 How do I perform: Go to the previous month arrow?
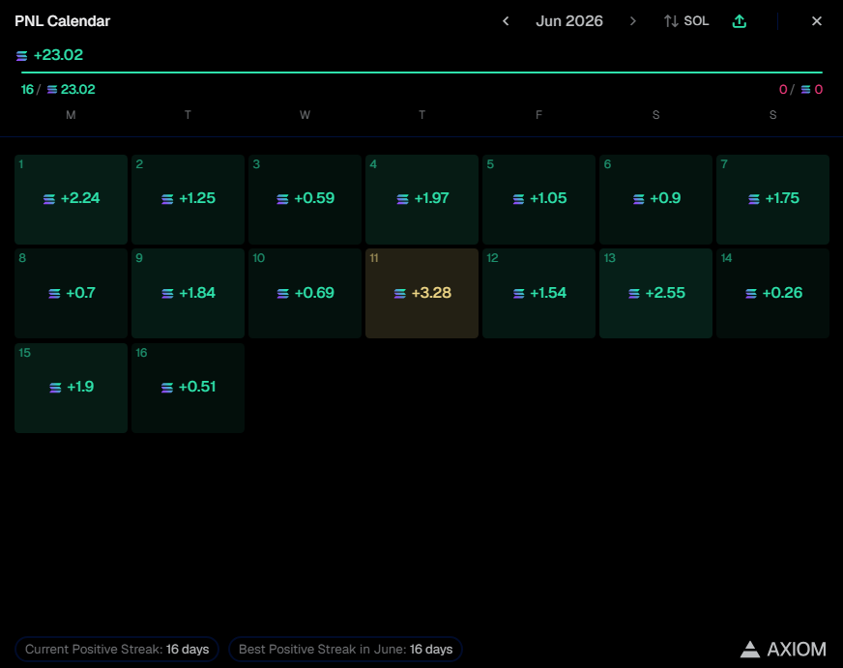506,21
